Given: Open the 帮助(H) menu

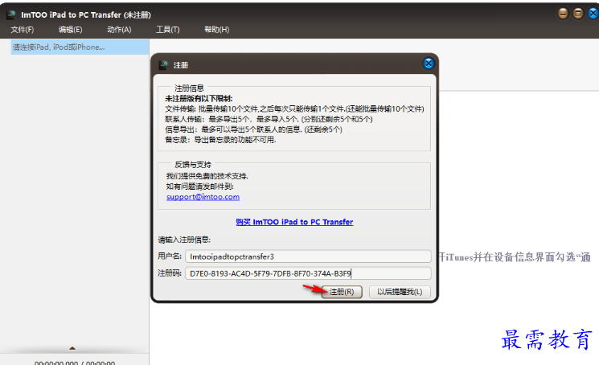Looking at the screenshot, I should pyautogui.click(x=216, y=30).
